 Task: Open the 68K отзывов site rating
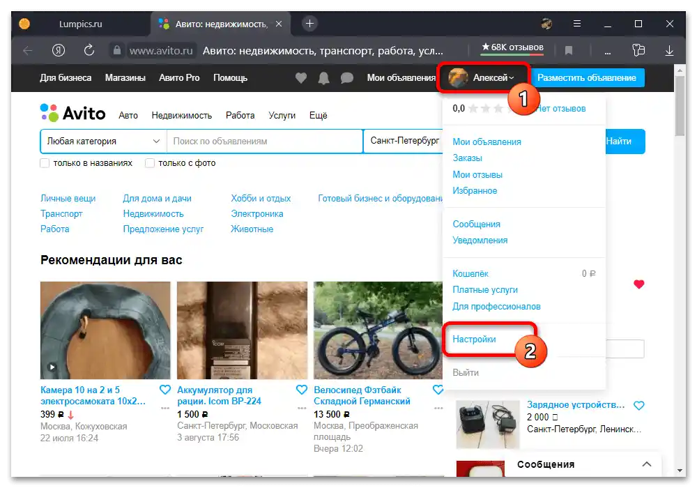pos(512,47)
